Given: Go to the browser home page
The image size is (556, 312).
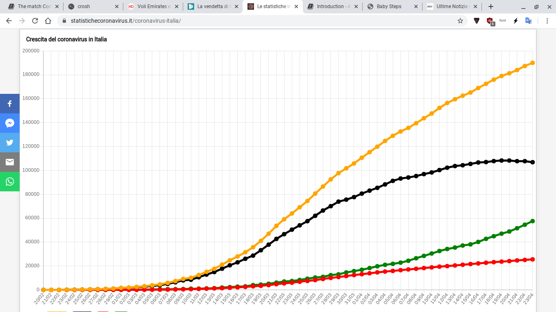Looking at the screenshot, I should (x=48, y=21).
